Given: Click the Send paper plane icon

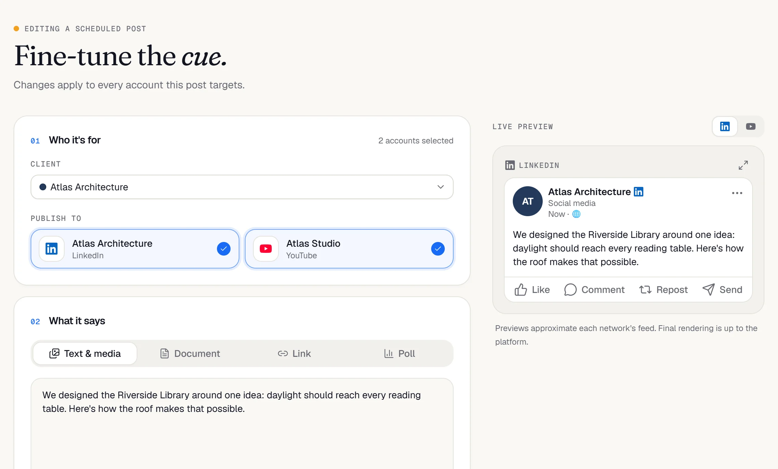Looking at the screenshot, I should tap(709, 290).
